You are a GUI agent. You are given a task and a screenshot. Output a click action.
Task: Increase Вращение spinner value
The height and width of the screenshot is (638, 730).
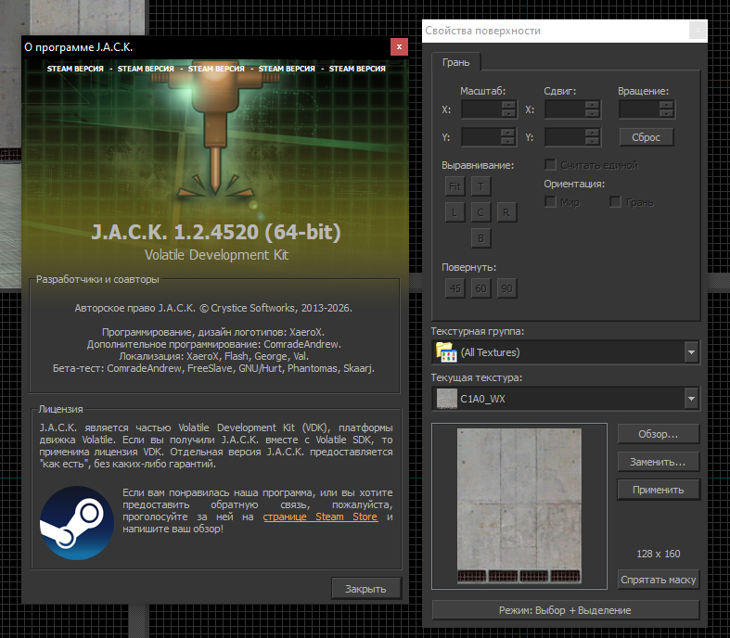pyautogui.click(x=667, y=105)
